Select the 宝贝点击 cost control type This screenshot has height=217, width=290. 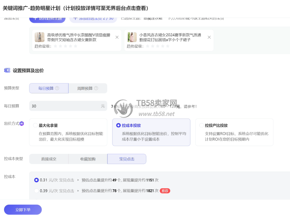pos(127,159)
